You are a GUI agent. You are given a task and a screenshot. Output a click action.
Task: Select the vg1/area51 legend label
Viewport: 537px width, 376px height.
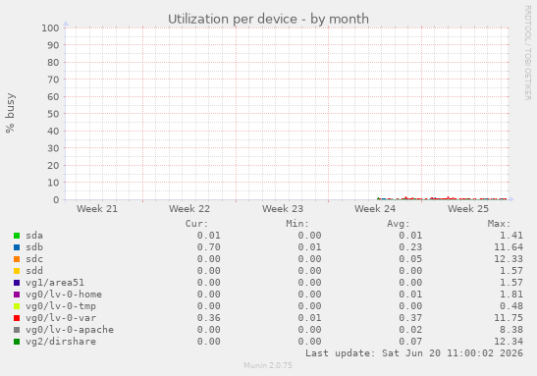pyautogui.click(x=55, y=283)
